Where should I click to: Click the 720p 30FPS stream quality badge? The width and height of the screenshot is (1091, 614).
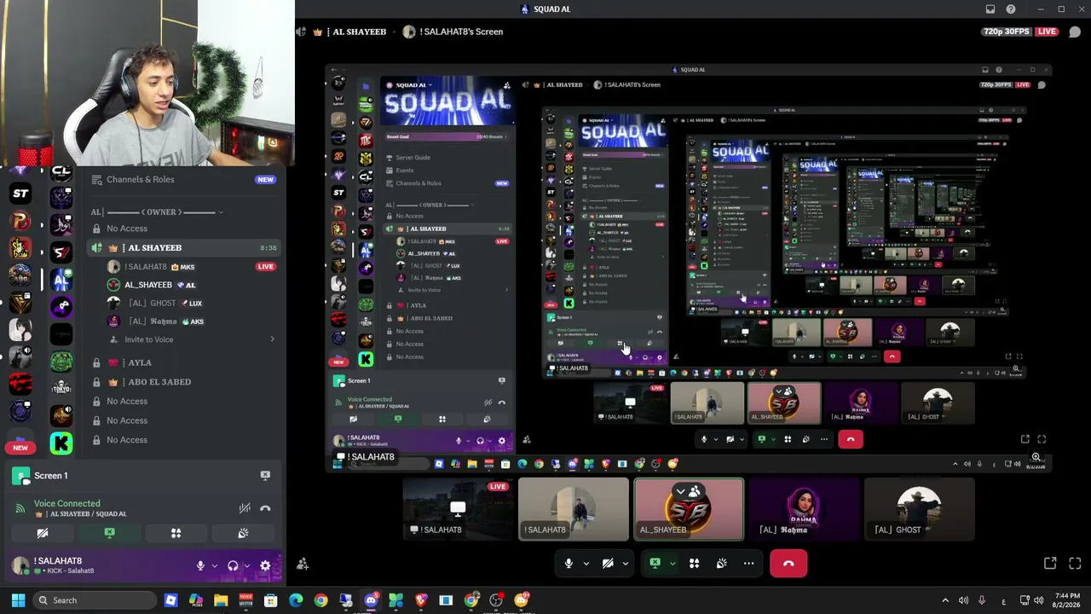(x=1006, y=32)
